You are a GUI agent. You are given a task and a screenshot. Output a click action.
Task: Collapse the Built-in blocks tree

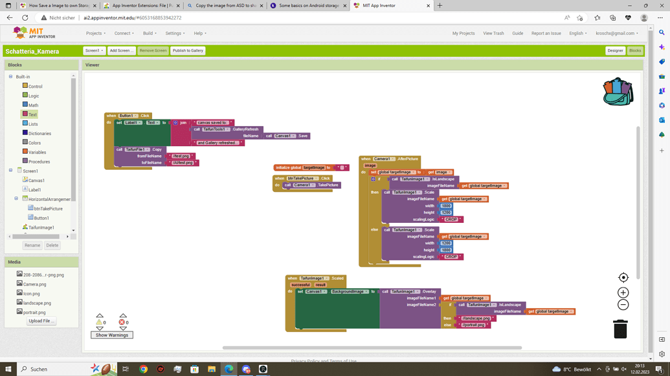10,77
